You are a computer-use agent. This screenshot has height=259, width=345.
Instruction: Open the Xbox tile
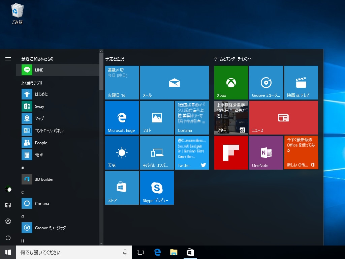[231, 83]
